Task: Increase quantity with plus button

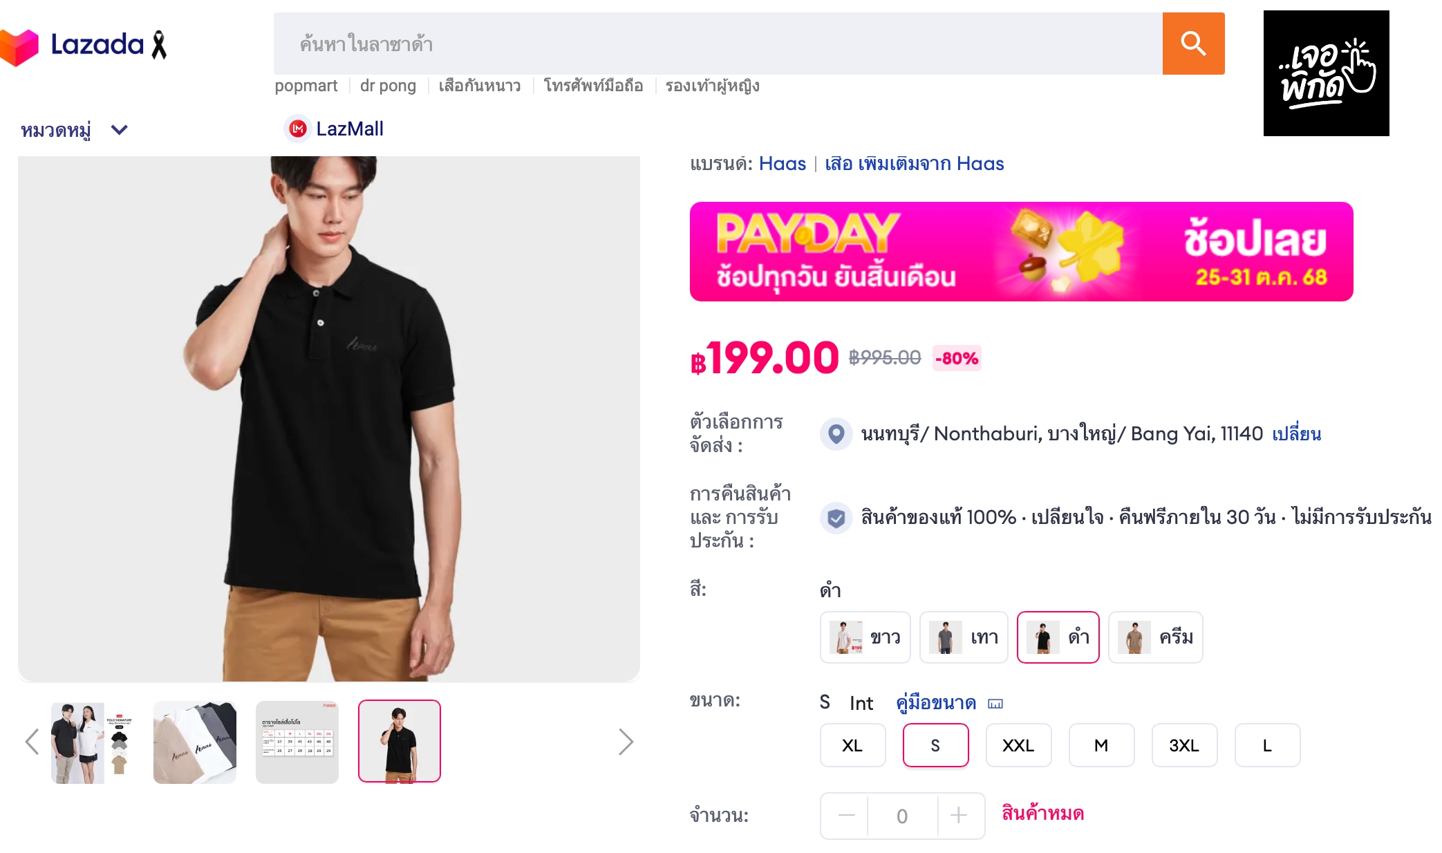Action: click(x=959, y=816)
